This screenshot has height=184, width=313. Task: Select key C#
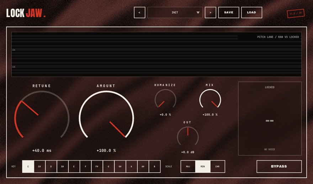[39, 167]
